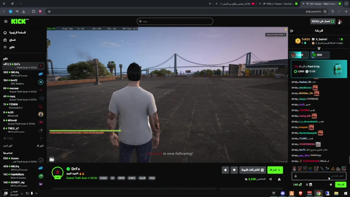Click the mt tag chip
Screen dimensions: 350x197
coord(112,178)
